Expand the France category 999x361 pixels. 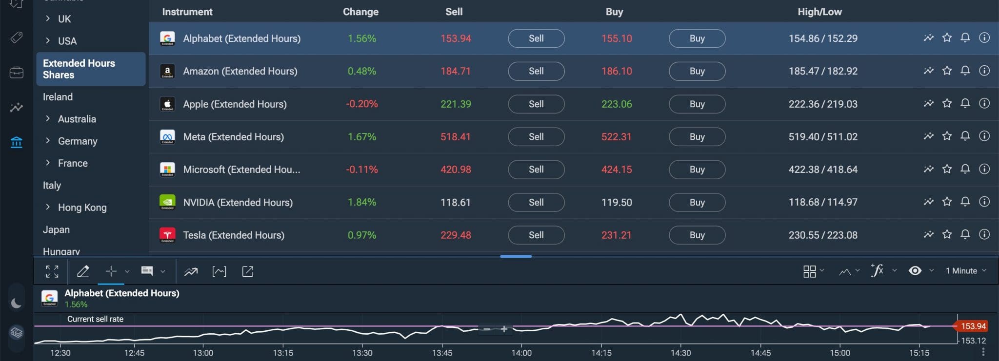(47, 163)
